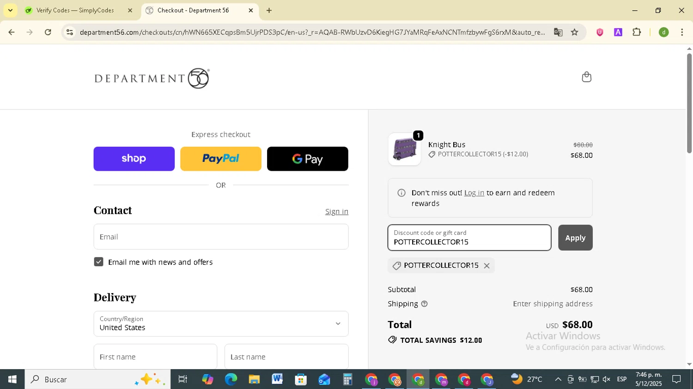Go back to the previous page

click(12, 32)
